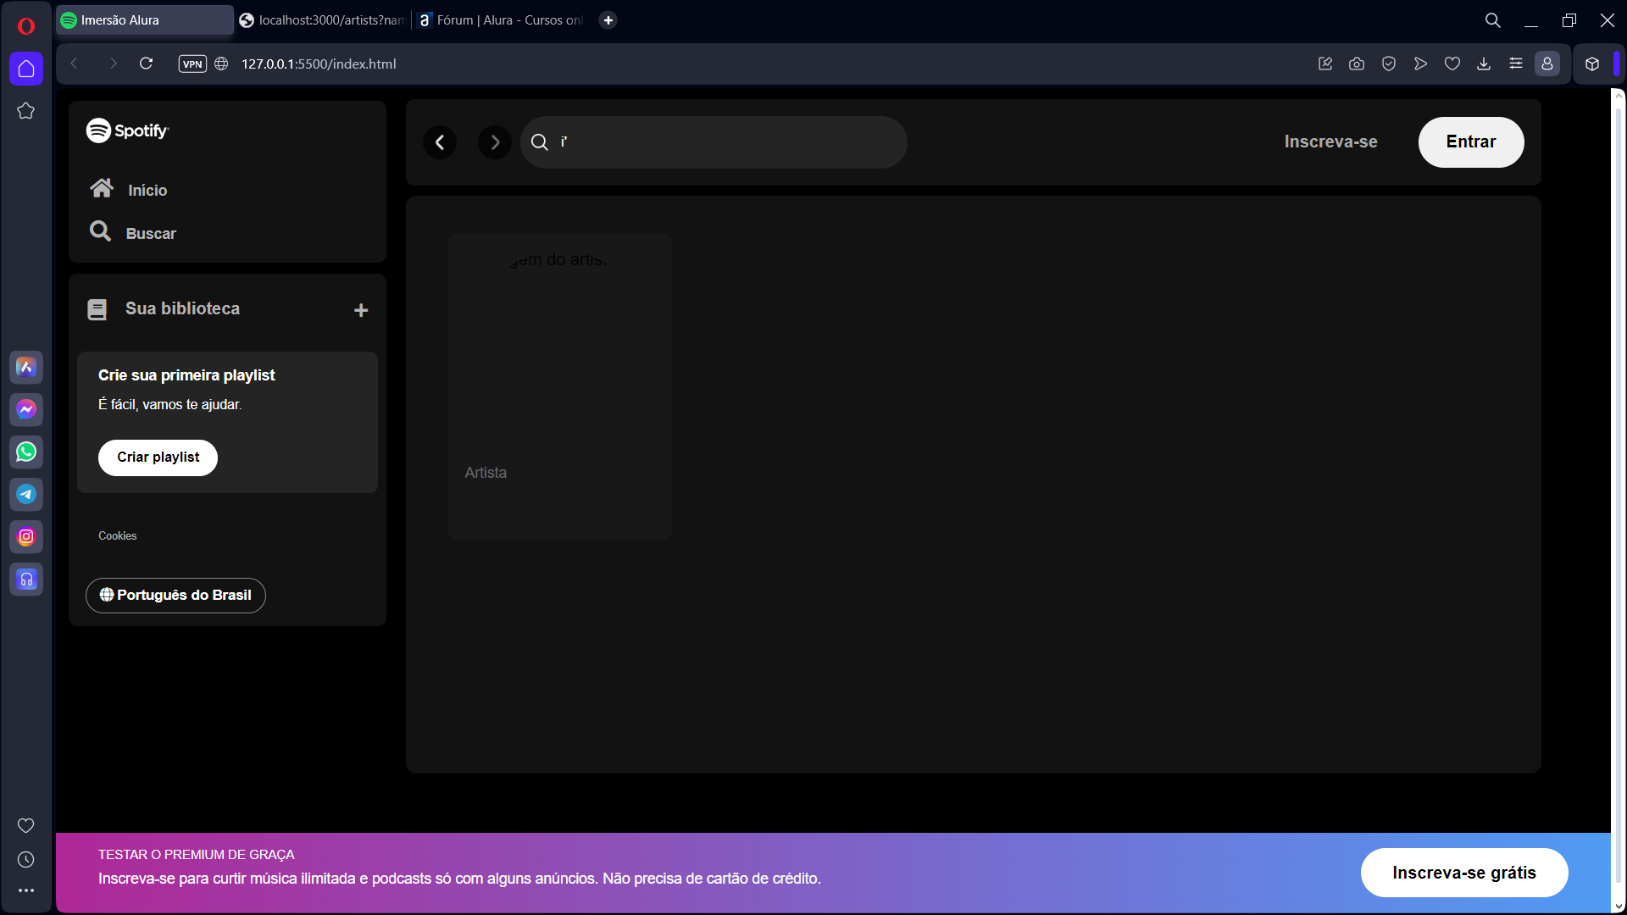Open sidebar heart pinboards icon
The width and height of the screenshot is (1627, 915).
(x=26, y=825)
